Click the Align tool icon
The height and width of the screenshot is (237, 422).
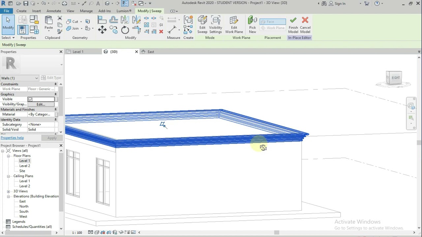(102, 20)
